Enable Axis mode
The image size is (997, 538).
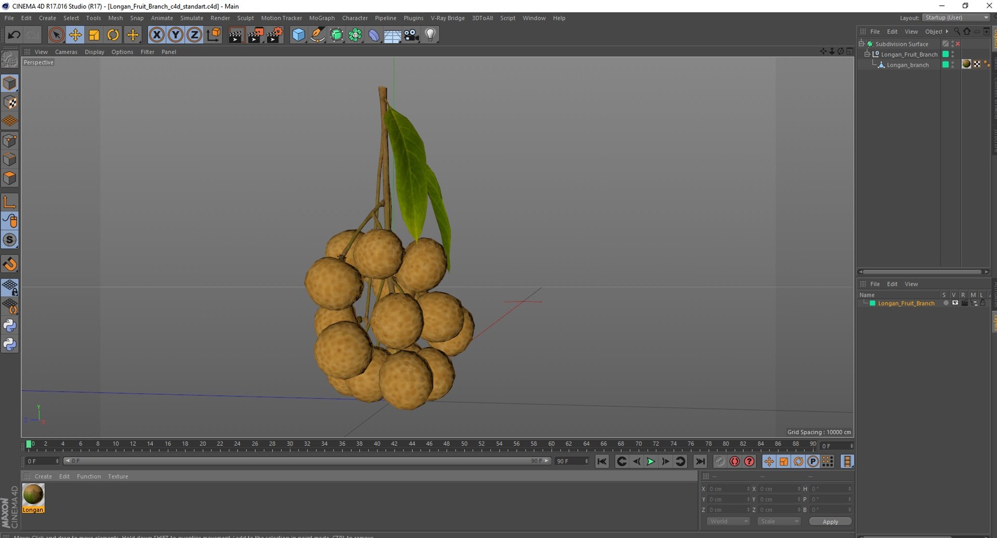click(x=10, y=202)
